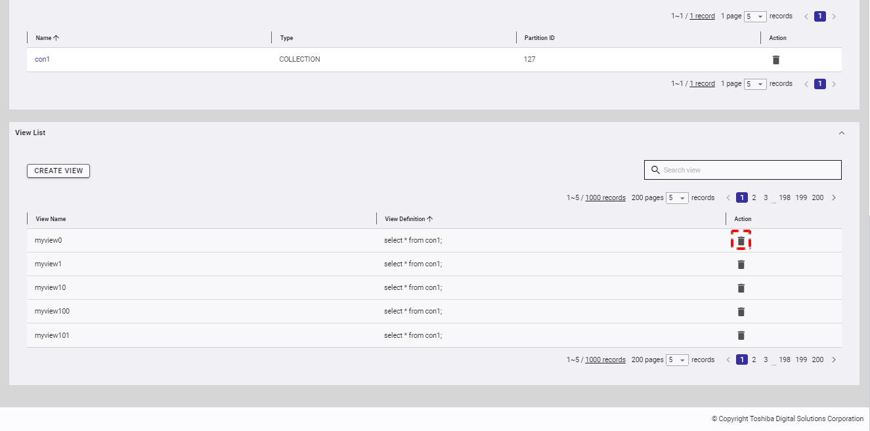Open records-per-page dropdown above container table
This screenshot has width=870, height=431.
[x=755, y=16]
